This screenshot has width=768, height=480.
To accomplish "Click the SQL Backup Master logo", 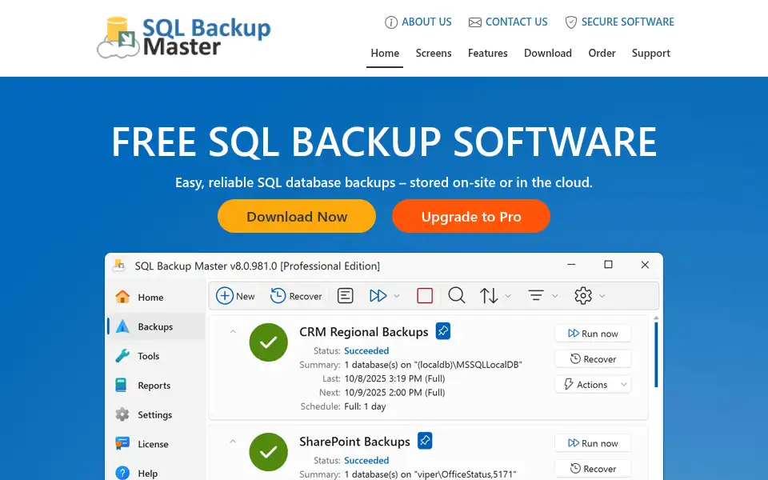I will point(184,38).
